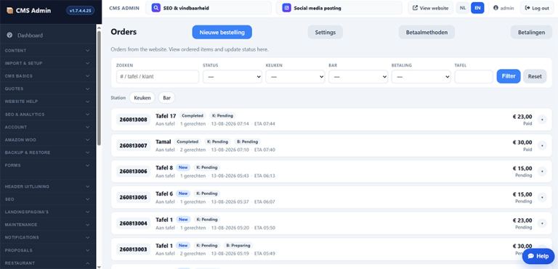Open the Betalingen tab

(531, 33)
